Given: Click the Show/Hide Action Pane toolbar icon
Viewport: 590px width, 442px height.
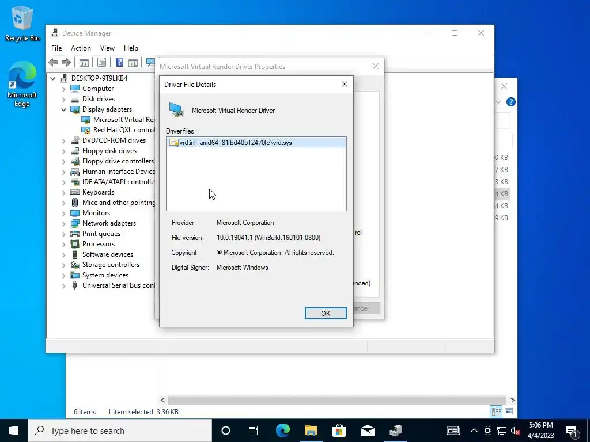Looking at the screenshot, I should [x=133, y=62].
